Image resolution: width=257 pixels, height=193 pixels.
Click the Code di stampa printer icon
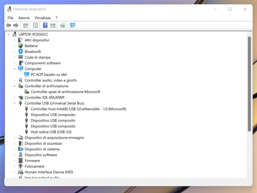coord(20,57)
